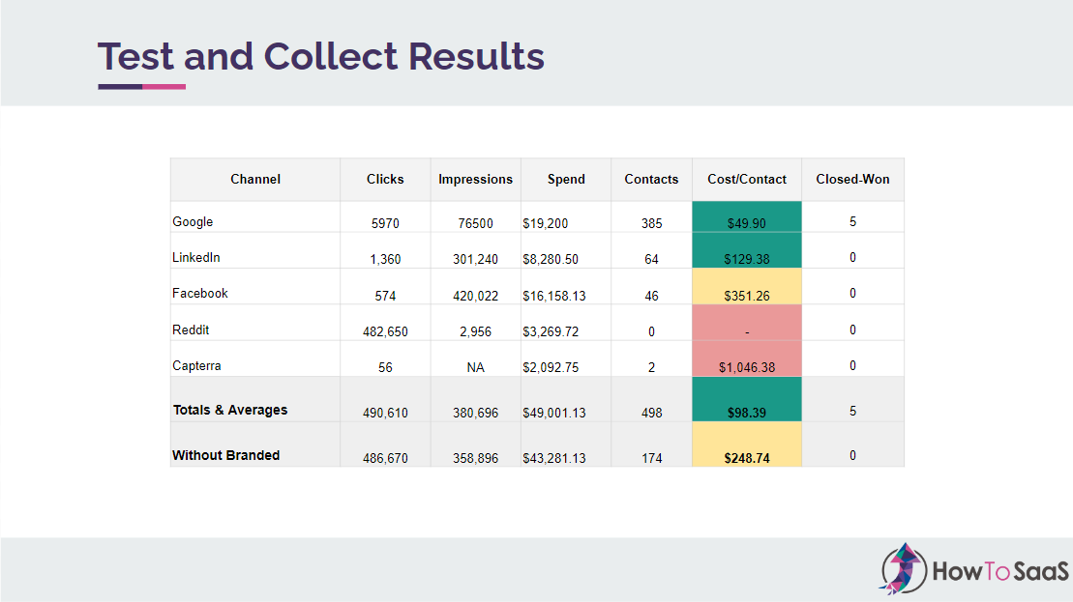Click the Totals & Averages row label
The image size is (1073, 602).
(230, 410)
